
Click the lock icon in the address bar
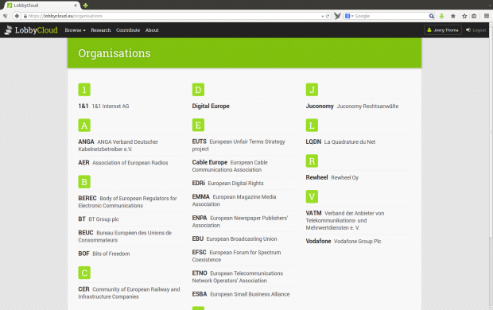(25, 16)
